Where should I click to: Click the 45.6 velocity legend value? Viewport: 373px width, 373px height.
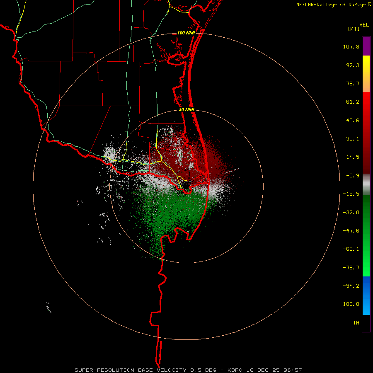353,120
